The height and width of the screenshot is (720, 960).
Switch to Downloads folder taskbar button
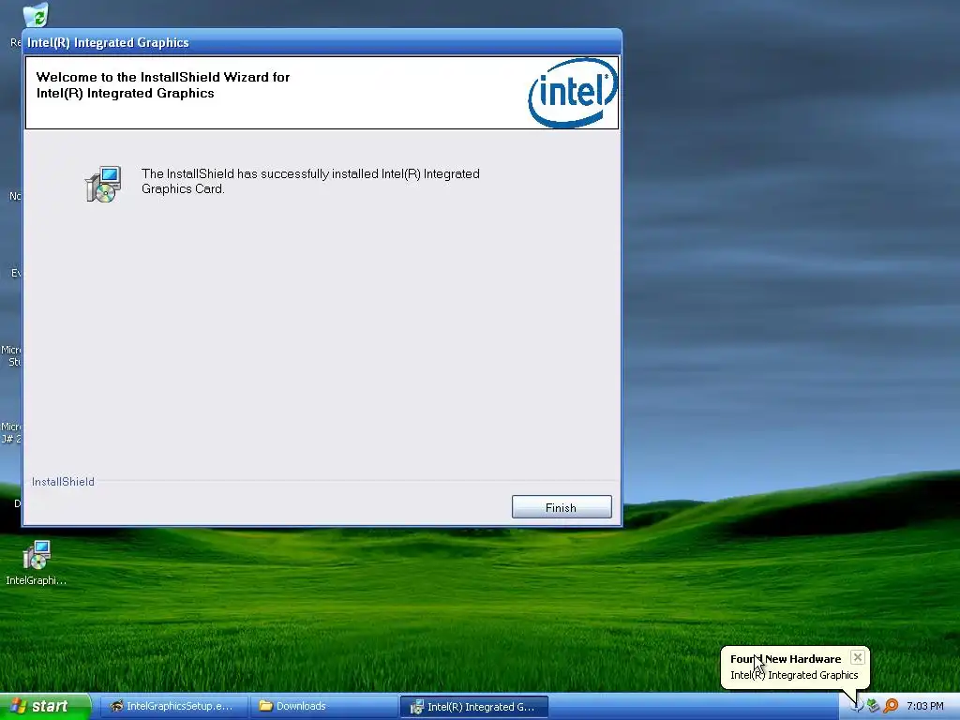tap(322, 707)
